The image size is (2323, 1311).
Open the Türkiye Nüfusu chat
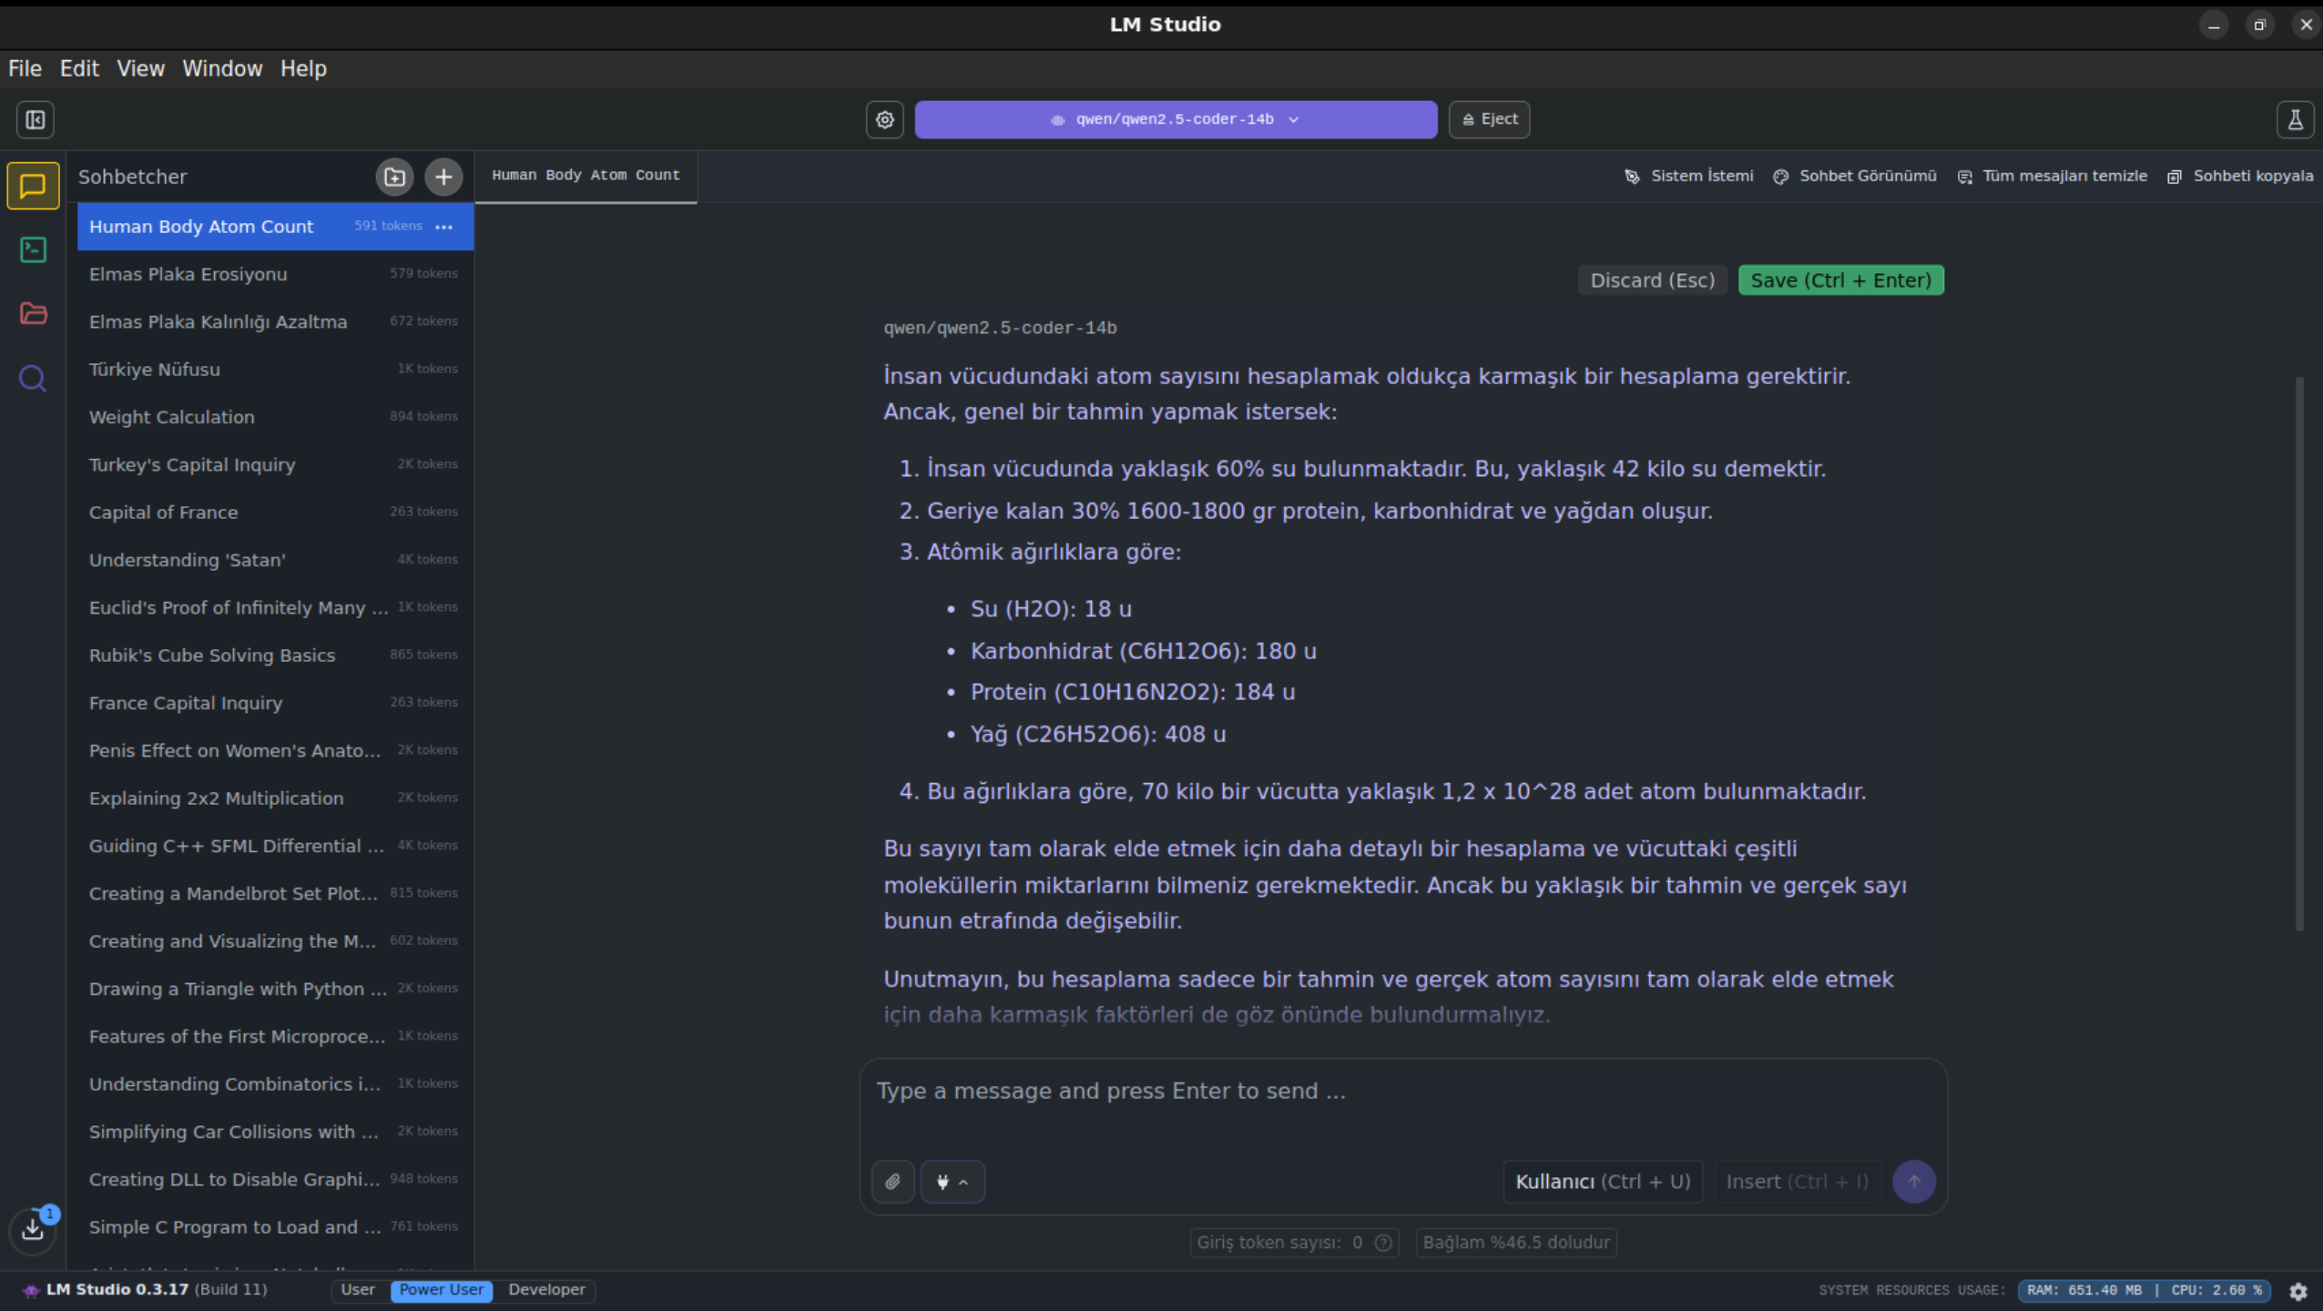point(155,370)
